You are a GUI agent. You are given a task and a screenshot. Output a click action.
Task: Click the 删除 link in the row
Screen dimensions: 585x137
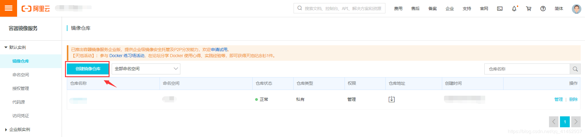coord(573,99)
